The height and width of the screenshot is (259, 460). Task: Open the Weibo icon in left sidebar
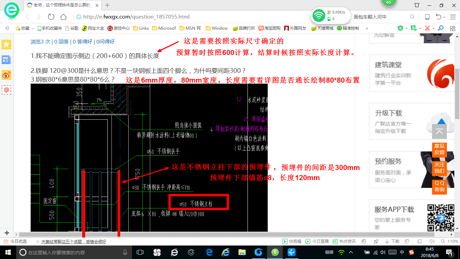pyautogui.click(x=6, y=75)
